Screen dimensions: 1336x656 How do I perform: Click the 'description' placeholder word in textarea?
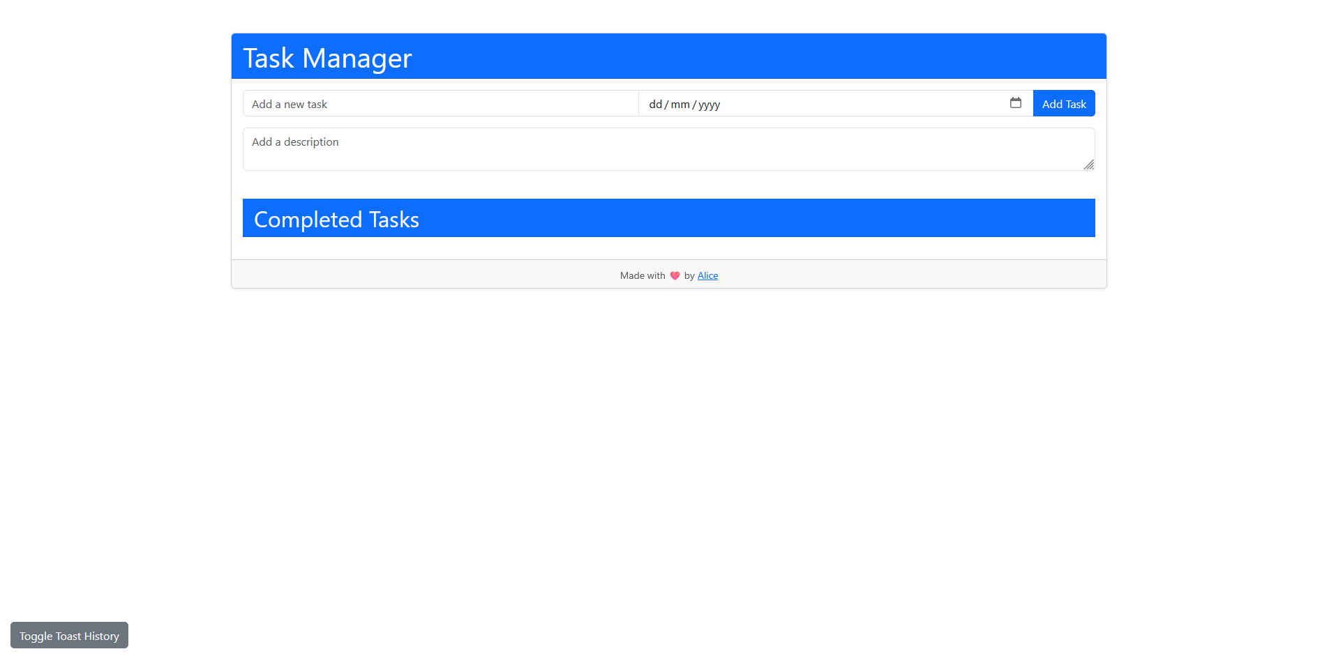311,142
